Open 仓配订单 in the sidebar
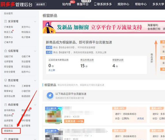 click(26, 57)
